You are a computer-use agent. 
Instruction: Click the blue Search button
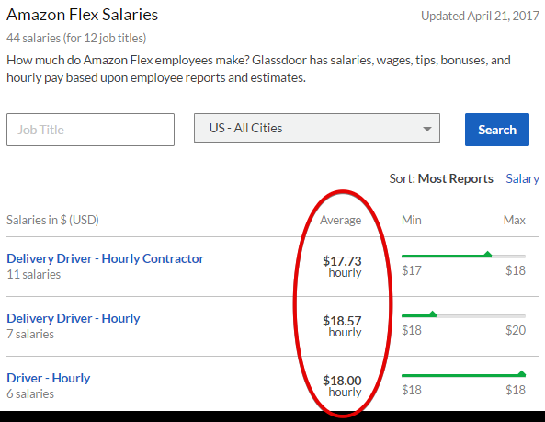pyautogui.click(x=497, y=130)
